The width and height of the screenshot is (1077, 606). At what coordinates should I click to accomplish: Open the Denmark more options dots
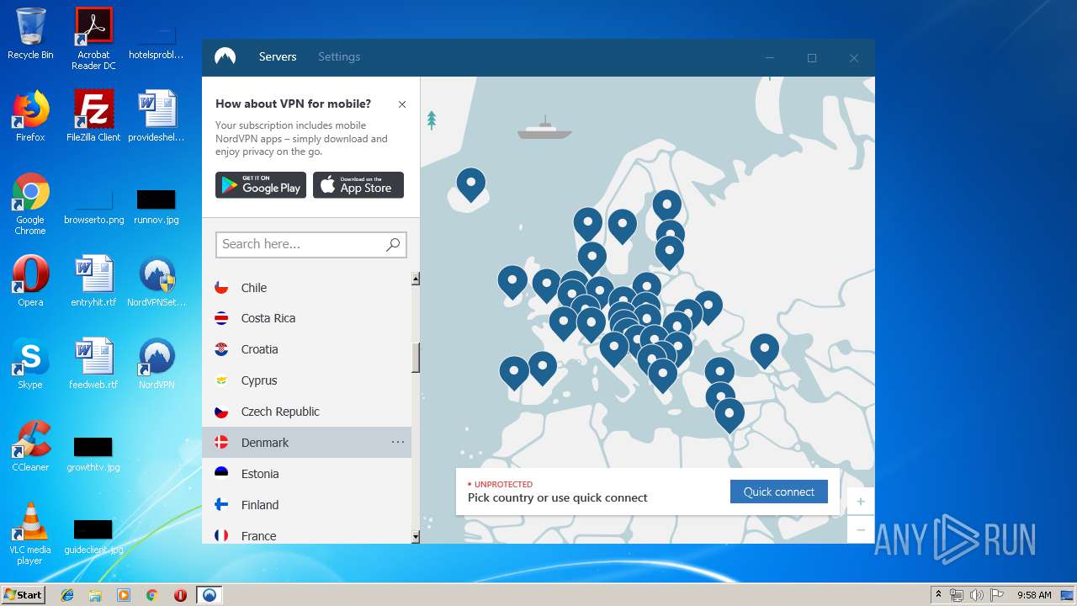click(398, 442)
